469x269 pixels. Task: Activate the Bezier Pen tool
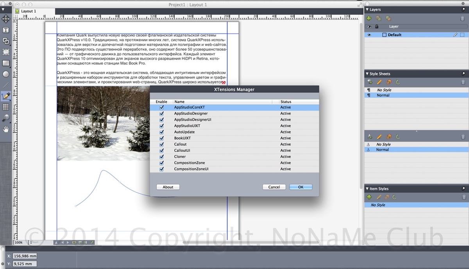(x=6, y=96)
